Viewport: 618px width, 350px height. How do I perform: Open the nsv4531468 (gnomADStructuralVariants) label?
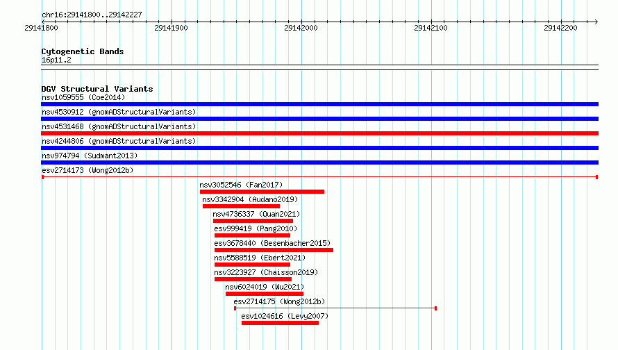(119, 126)
